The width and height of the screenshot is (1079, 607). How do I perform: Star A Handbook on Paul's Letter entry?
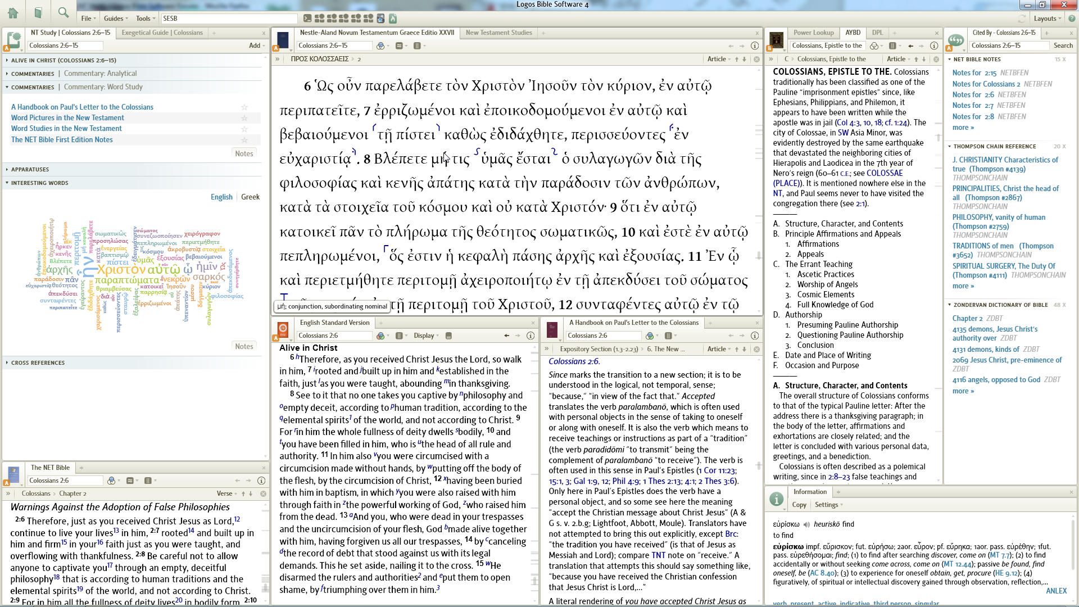(244, 107)
